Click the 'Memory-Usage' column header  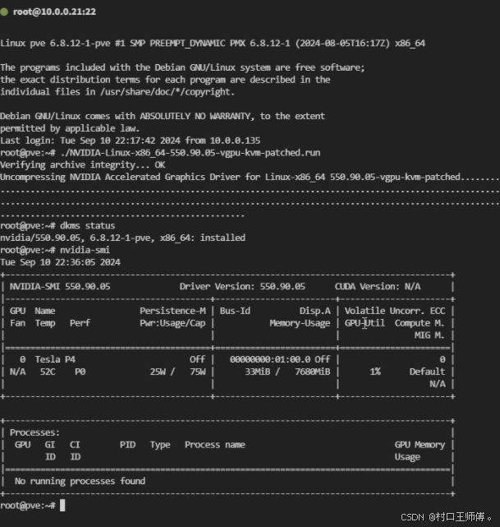(x=300, y=323)
